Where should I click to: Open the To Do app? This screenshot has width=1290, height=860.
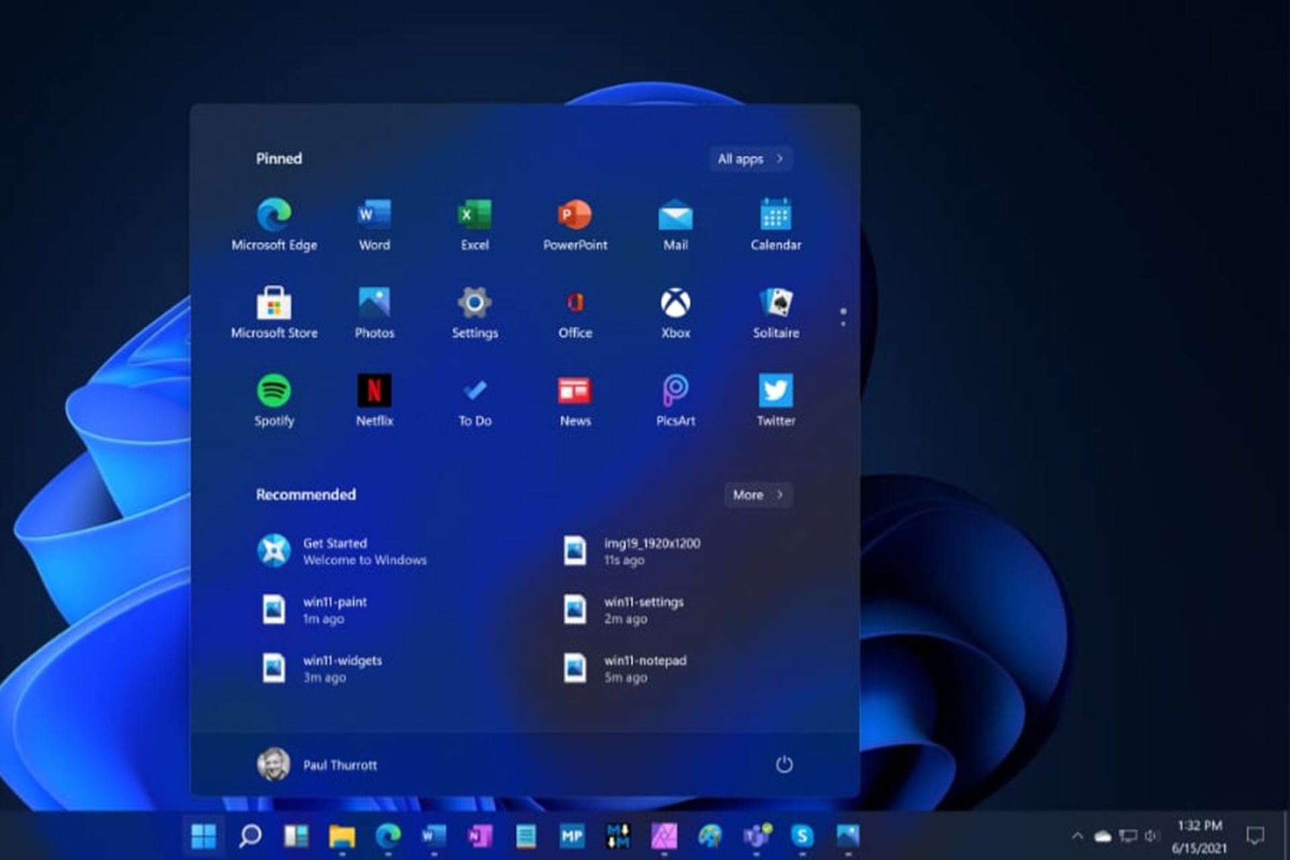click(474, 400)
